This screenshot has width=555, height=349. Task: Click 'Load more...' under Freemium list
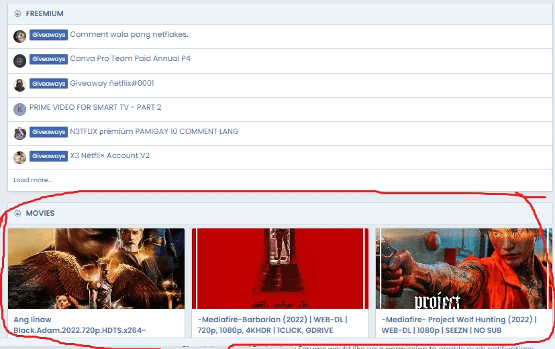(x=33, y=180)
